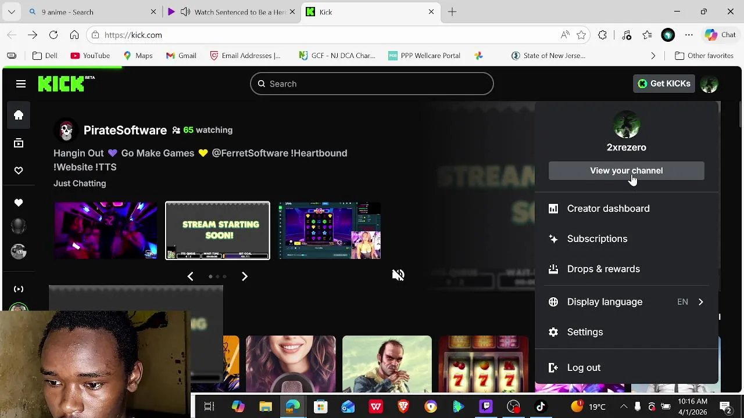This screenshot has height=418, width=744.
Task: Click the second sidebar followed channel avatar
Action: (x=19, y=251)
